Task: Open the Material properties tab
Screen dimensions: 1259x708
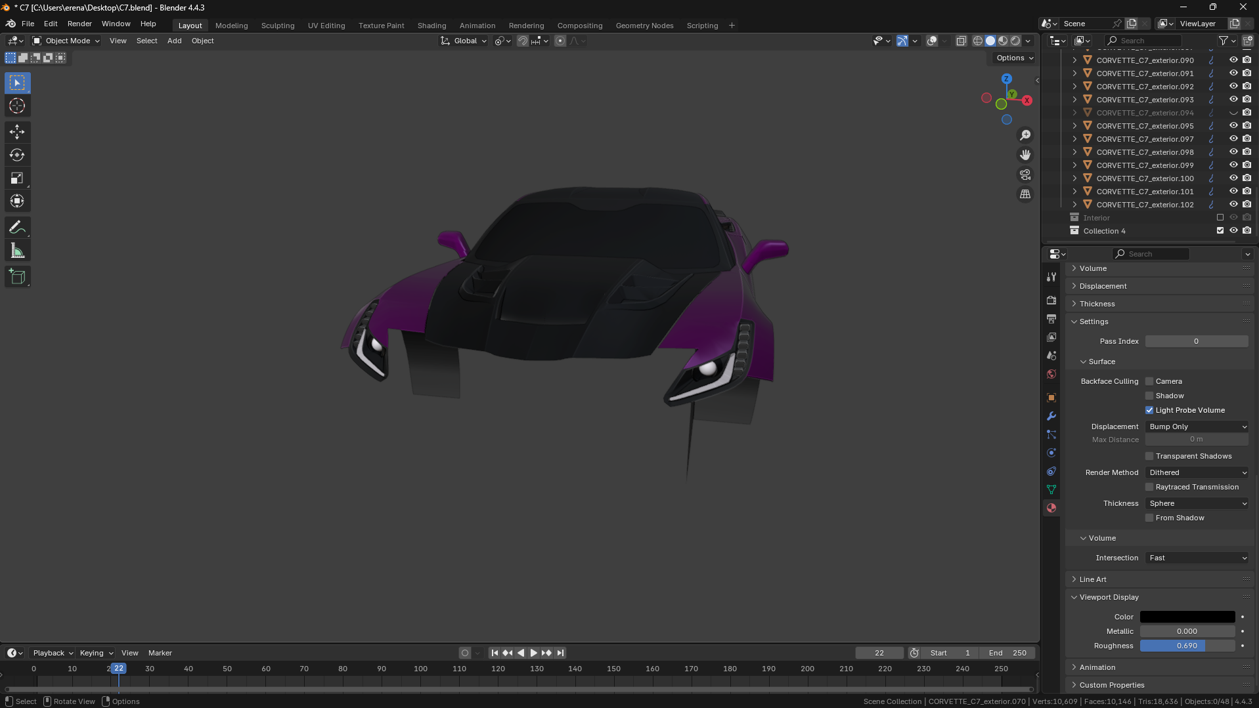Action: pyautogui.click(x=1051, y=508)
